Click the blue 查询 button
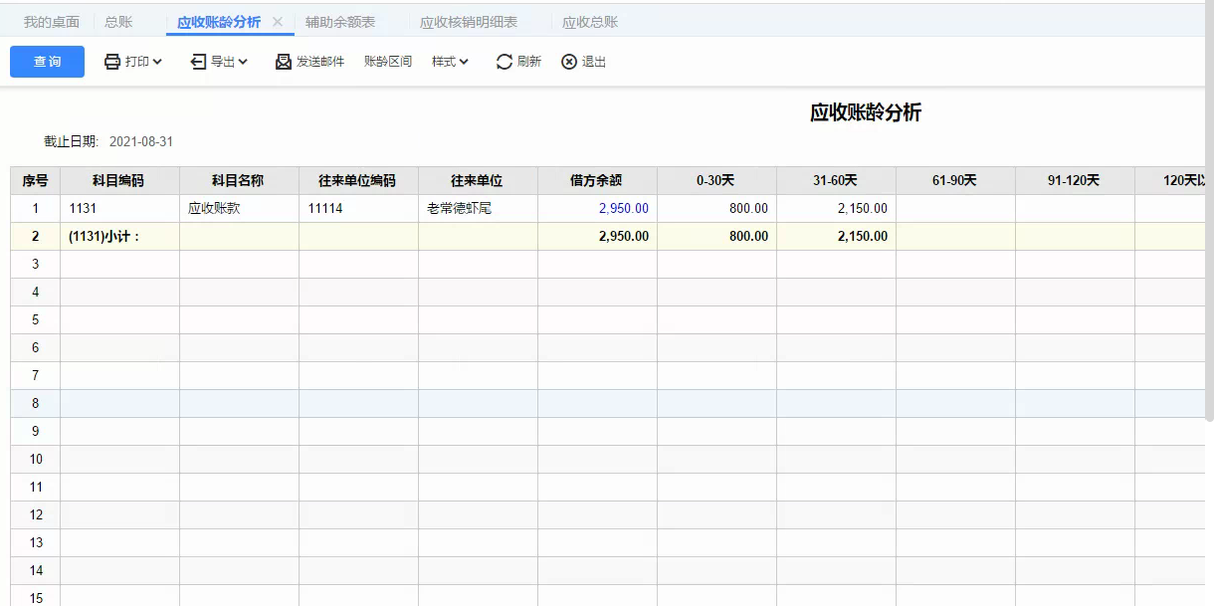The height and width of the screenshot is (606, 1215). tap(47, 62)
